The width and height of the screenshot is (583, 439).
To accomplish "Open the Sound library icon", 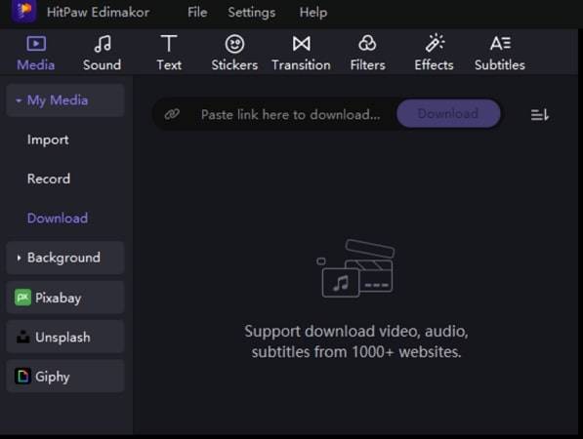I will (103, 44).
